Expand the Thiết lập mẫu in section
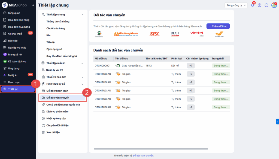Image resolution: width=279 pixels, height=159 pixels. point(82,63)
